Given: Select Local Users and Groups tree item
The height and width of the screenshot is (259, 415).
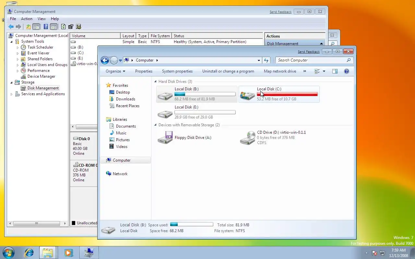Looking at the screenshot, I should tap(47, 65).
